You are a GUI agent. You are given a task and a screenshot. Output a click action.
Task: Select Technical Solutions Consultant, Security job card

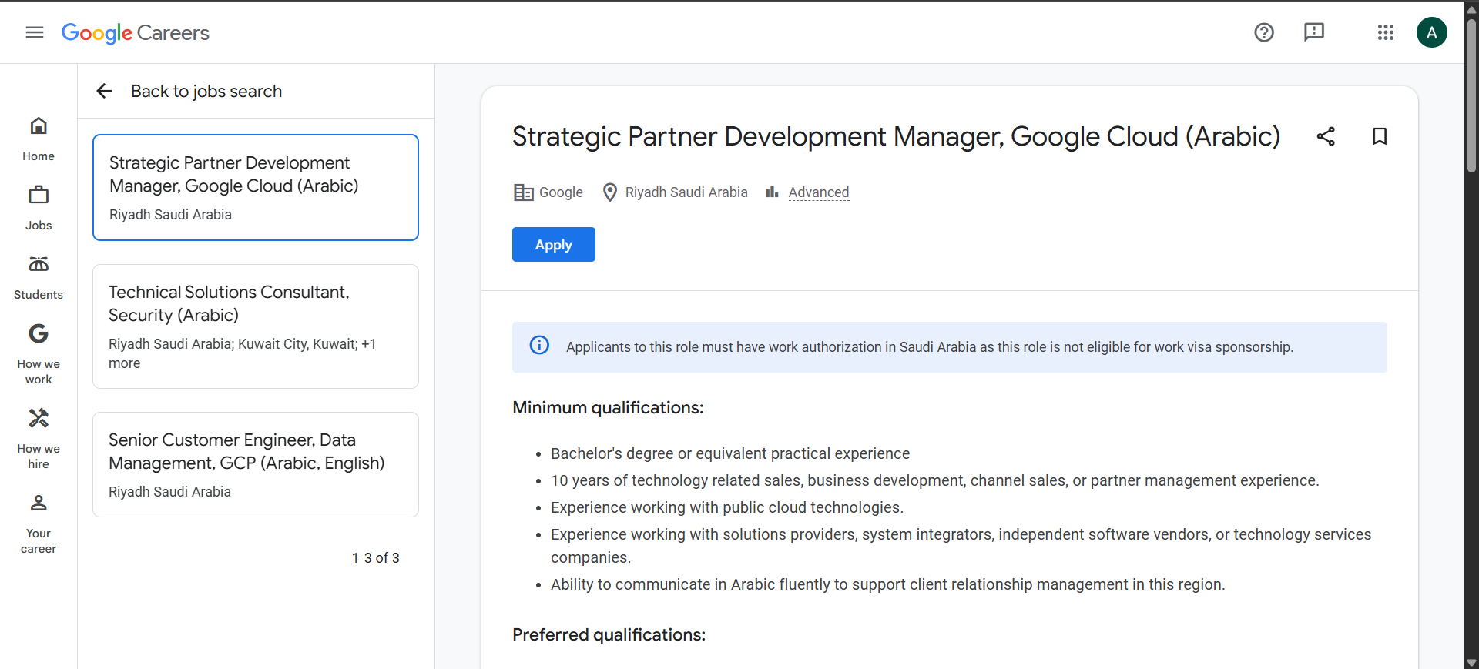tap(256, 326)
